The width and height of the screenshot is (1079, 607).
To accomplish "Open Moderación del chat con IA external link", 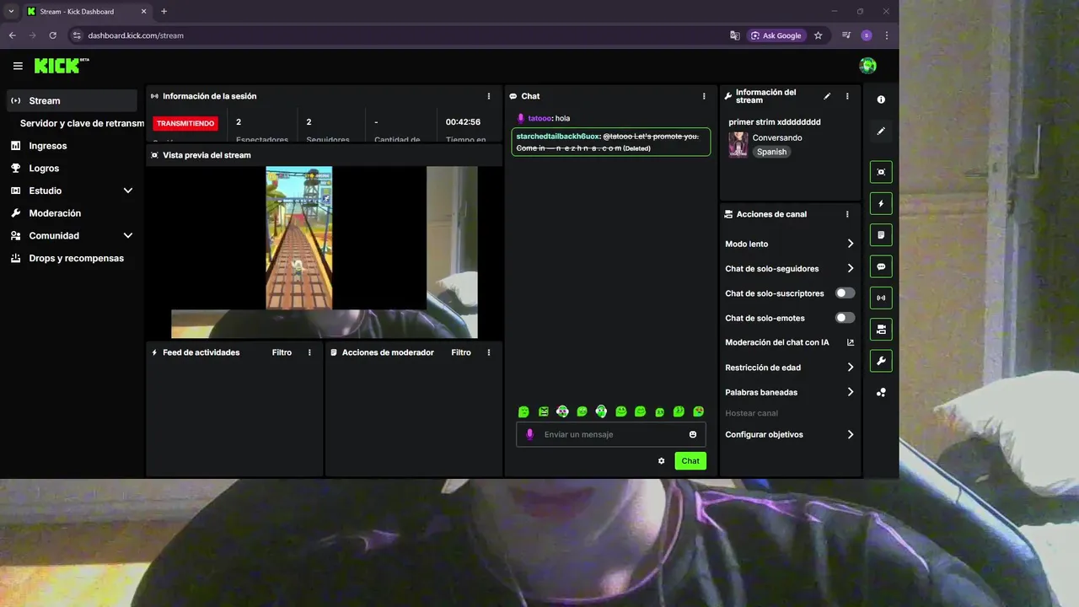I will pos(851,342).
